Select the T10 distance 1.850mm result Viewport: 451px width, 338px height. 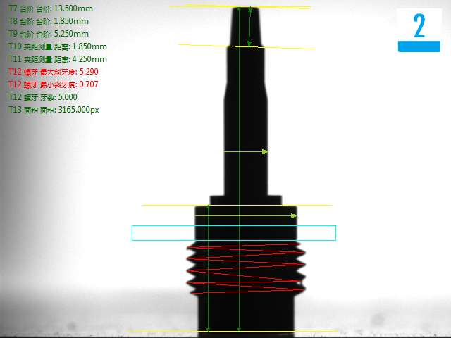[57, 46]
